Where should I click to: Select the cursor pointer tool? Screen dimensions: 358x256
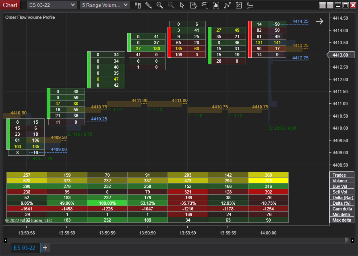click(182, 5)
